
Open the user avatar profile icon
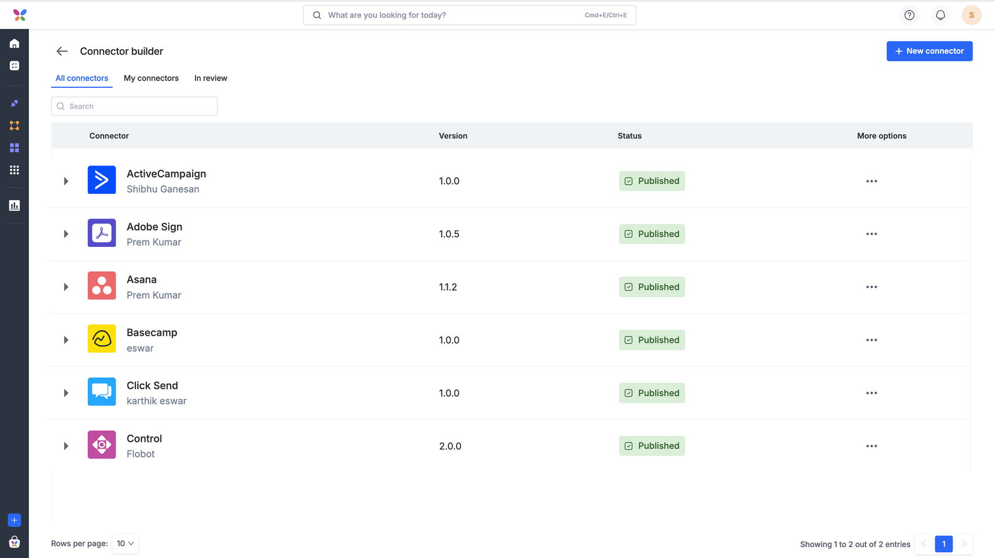[x=971, y=15]
